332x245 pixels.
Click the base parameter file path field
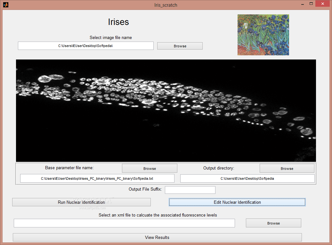[97, 178]
